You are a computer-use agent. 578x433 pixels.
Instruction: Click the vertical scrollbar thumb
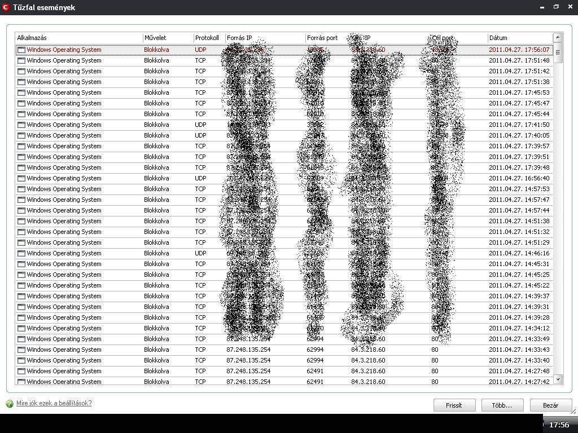pos(558,52)
